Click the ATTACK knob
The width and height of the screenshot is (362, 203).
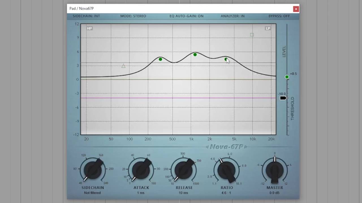pos(141,170)
